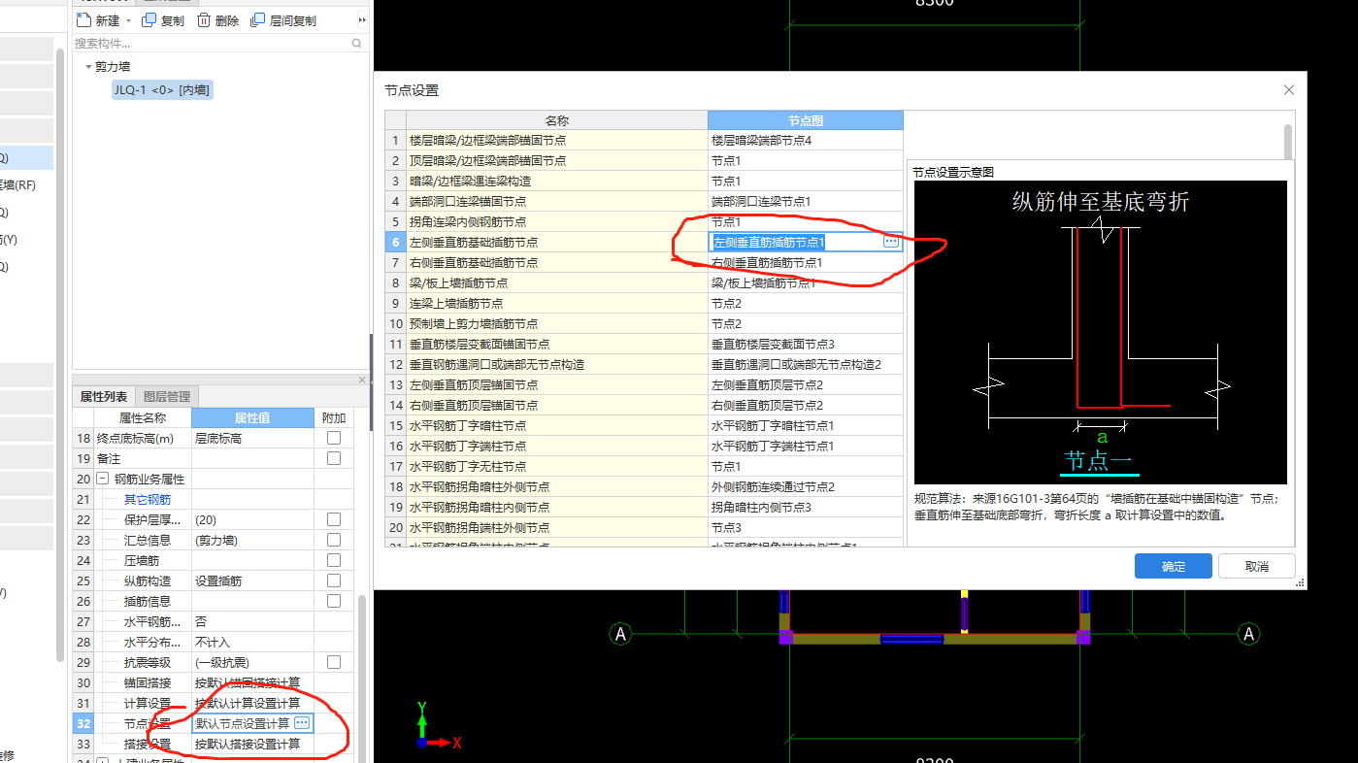Image resolution: width=1358 pixels, height=763 pixels.
Task: Click cell 水平钢筋丁字端柱节点1
Action: pos(806,447)
